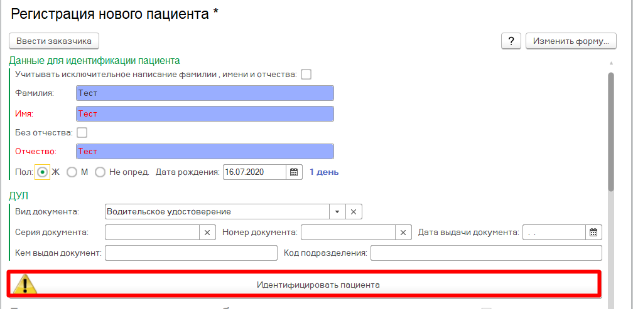Enable exceptional name spelling checkbox
Viewport: 633px width, 309px height.
point(306,75)
